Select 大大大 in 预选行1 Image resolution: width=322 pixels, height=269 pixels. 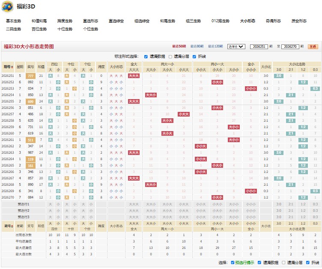click(134, 204)
